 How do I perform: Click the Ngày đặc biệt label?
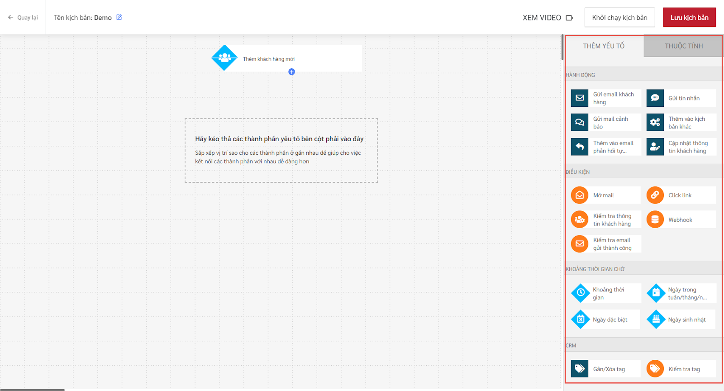(610, 319)
